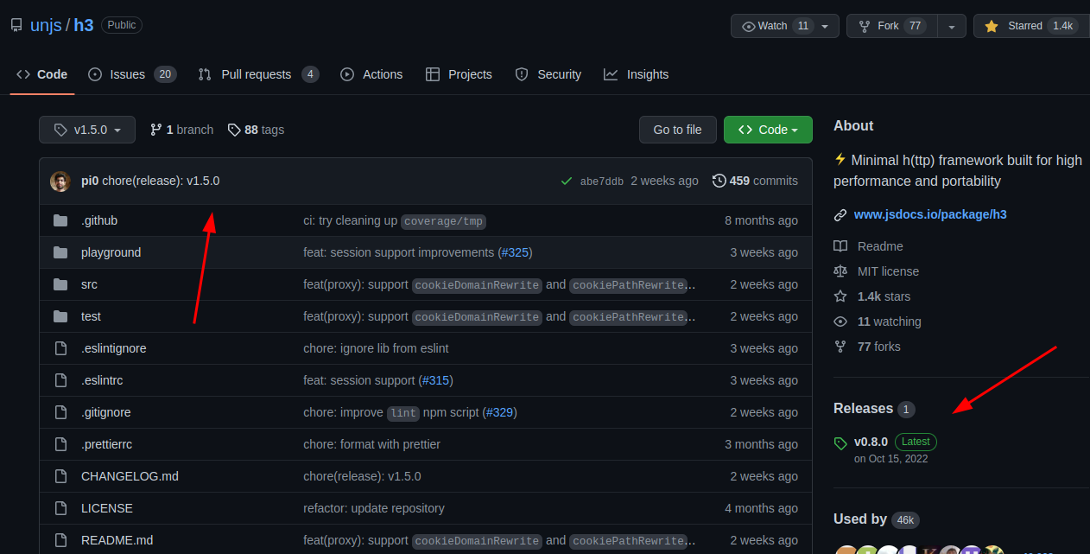Click the tag icon next to v0.8.0
This screenshot has width=1090, height=554.
pos(840,443)
